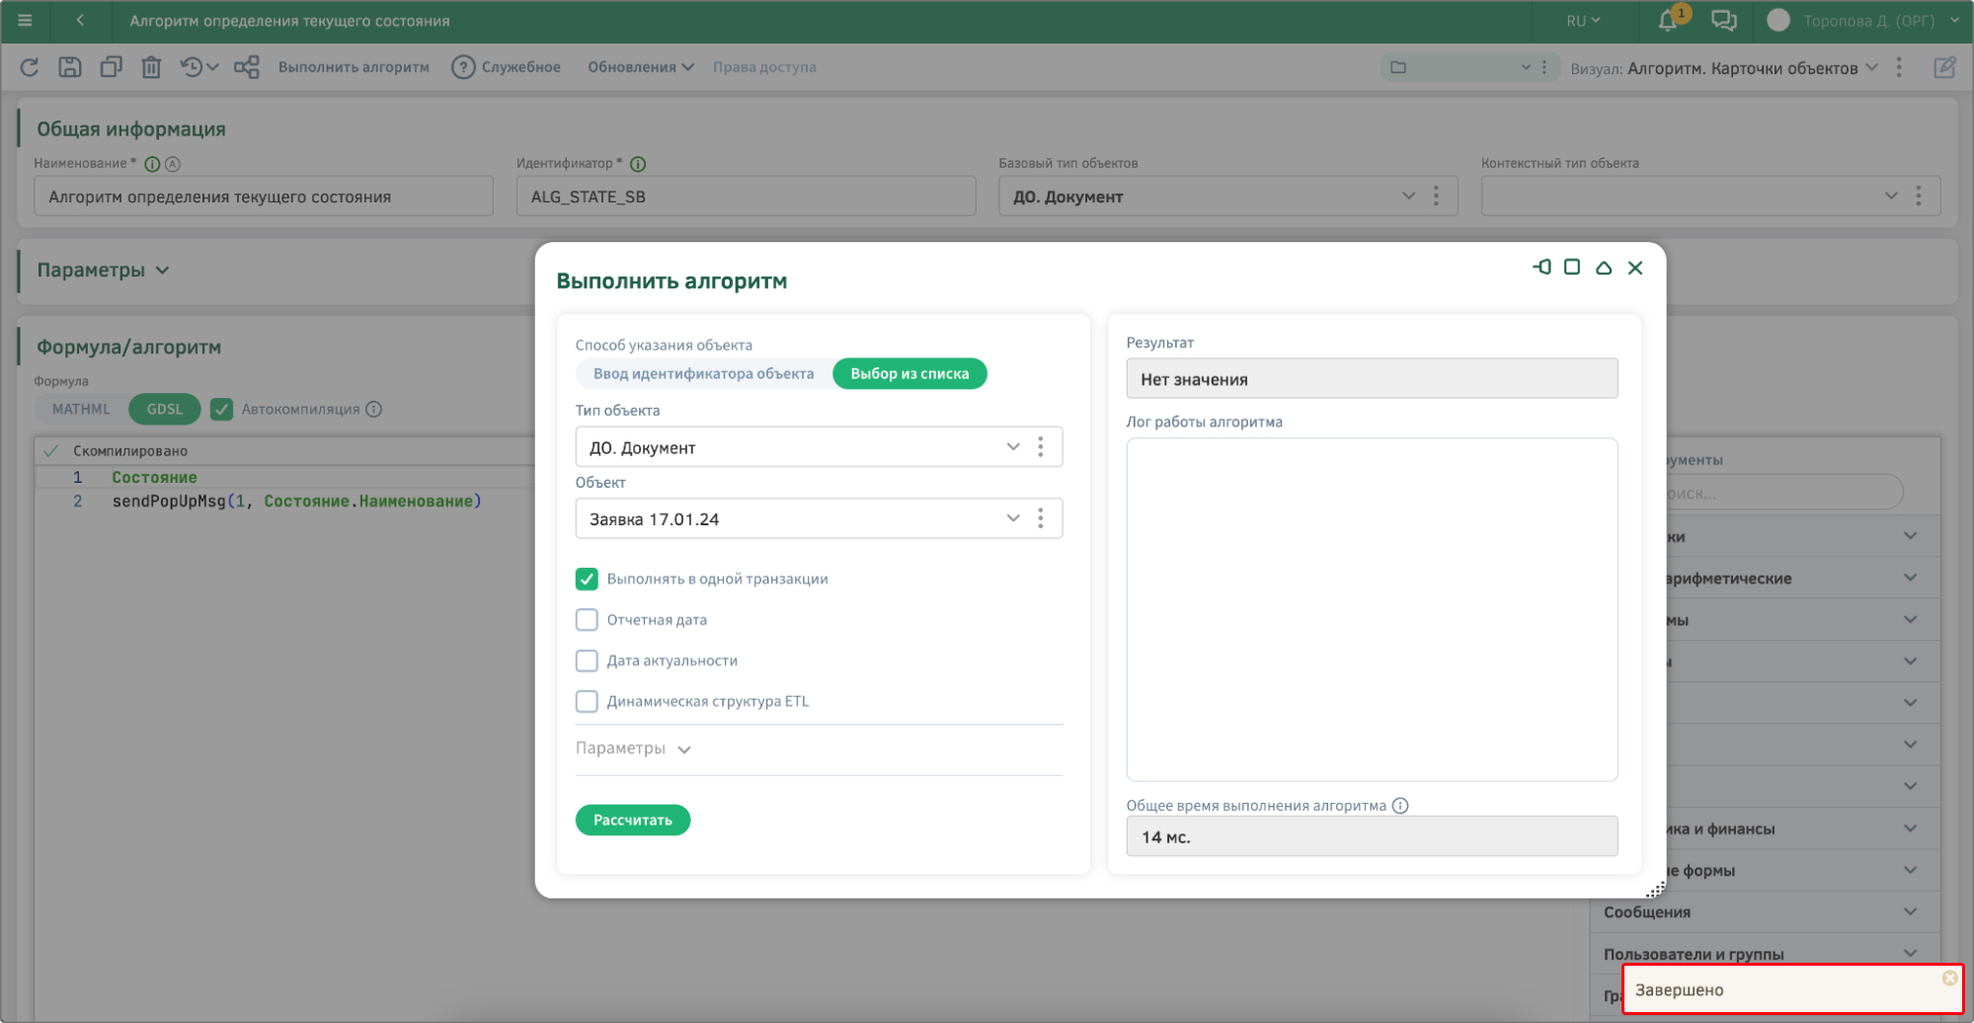Click the Результат field

[x=1371, y=379]
